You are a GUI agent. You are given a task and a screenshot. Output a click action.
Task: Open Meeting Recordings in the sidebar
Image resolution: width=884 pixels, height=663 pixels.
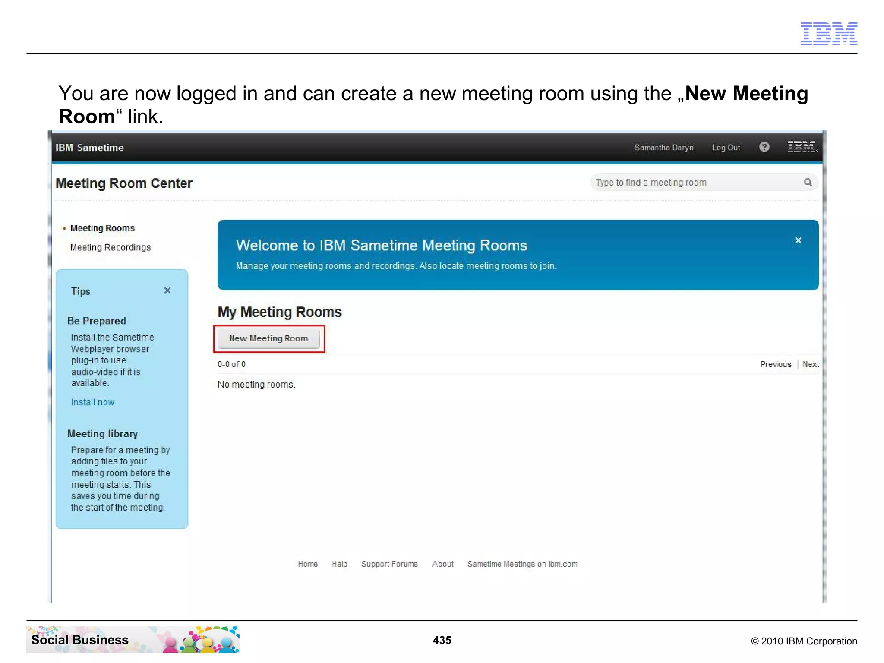point(110,247)
